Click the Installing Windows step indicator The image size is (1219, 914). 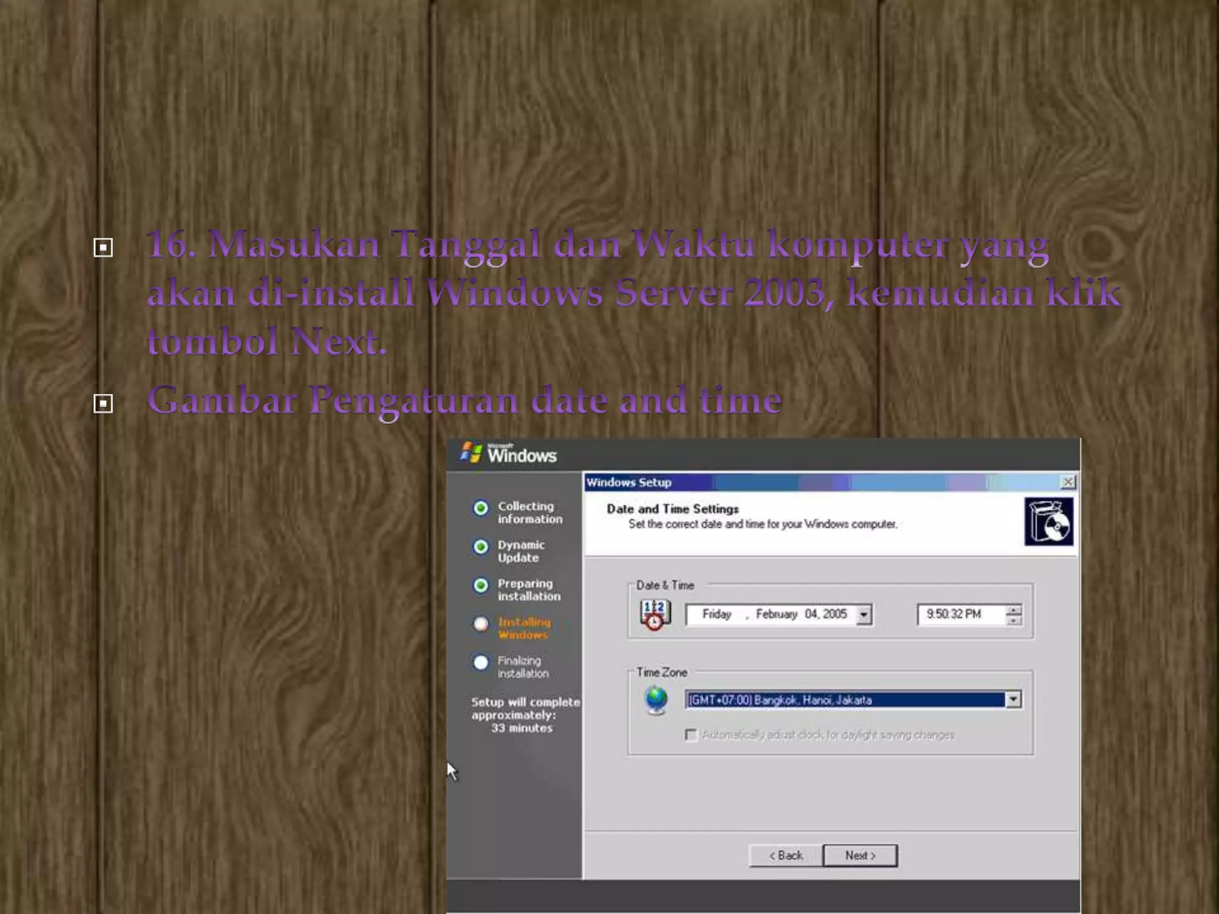tap(481, 624)
